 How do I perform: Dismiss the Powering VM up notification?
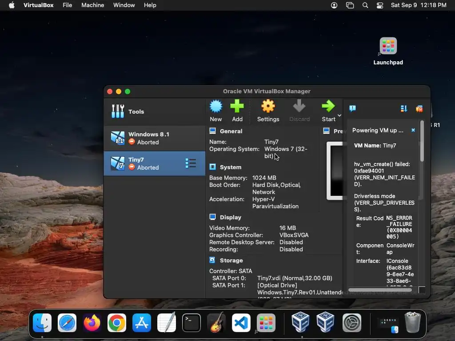pos(413,130)
